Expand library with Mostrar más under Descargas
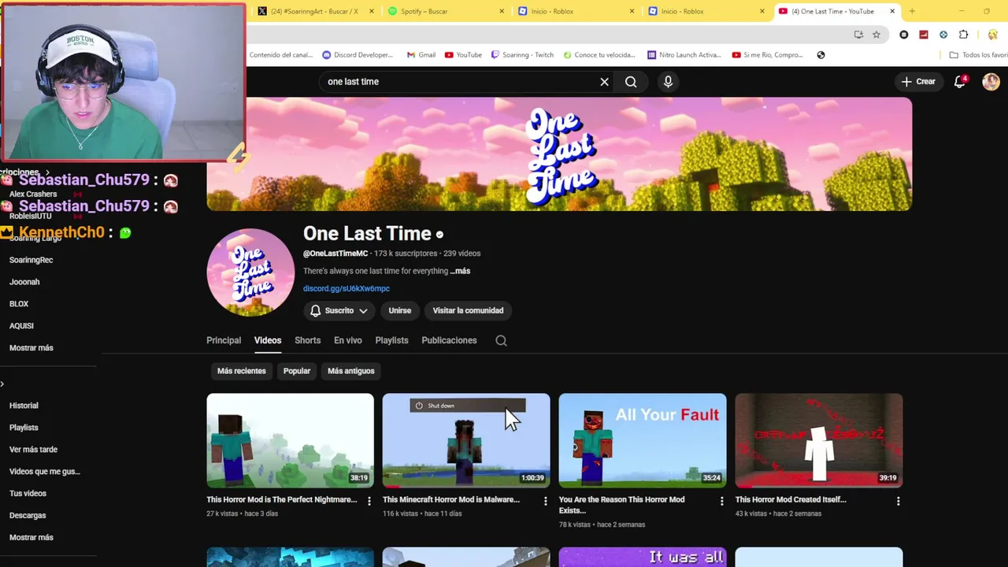Viewport: 1008px width, 567px height. pyautogui.click(x=31, y=537)
